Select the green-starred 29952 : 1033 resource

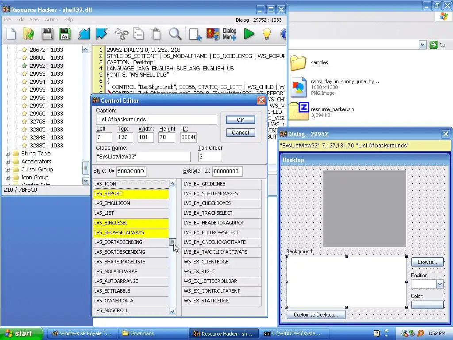coord(46,66)
